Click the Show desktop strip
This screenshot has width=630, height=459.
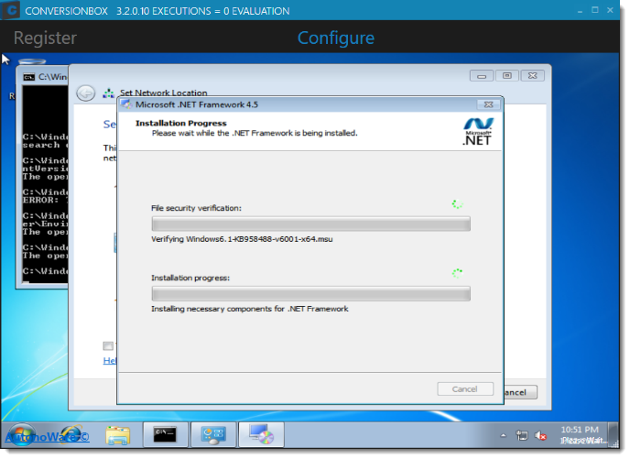pos(614,434)
